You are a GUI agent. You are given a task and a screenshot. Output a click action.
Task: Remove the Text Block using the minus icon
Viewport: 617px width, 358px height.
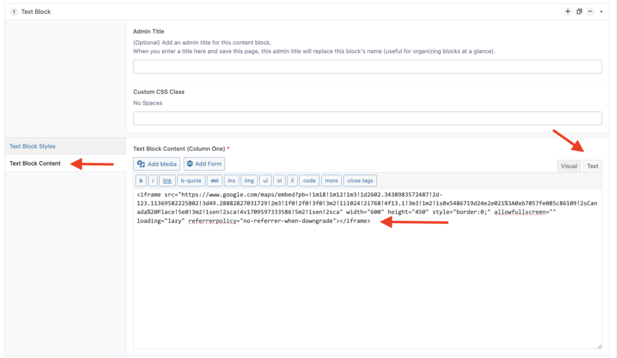pos(590,11)
